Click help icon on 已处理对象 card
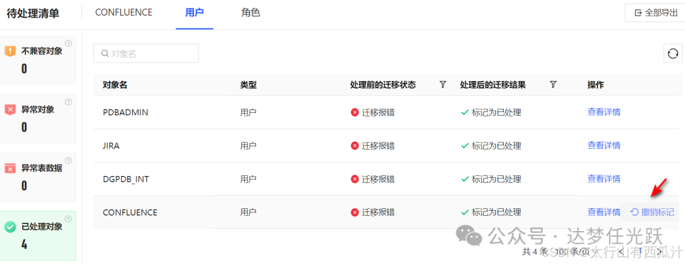 coord(68,219)
